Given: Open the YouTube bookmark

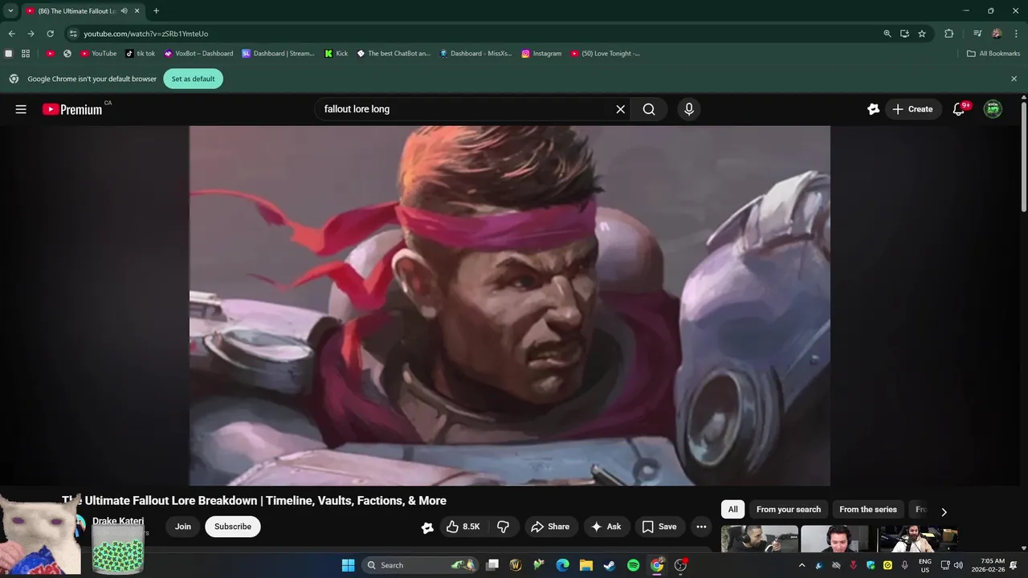Looking at the screenshot, I should tap(98, 54).
